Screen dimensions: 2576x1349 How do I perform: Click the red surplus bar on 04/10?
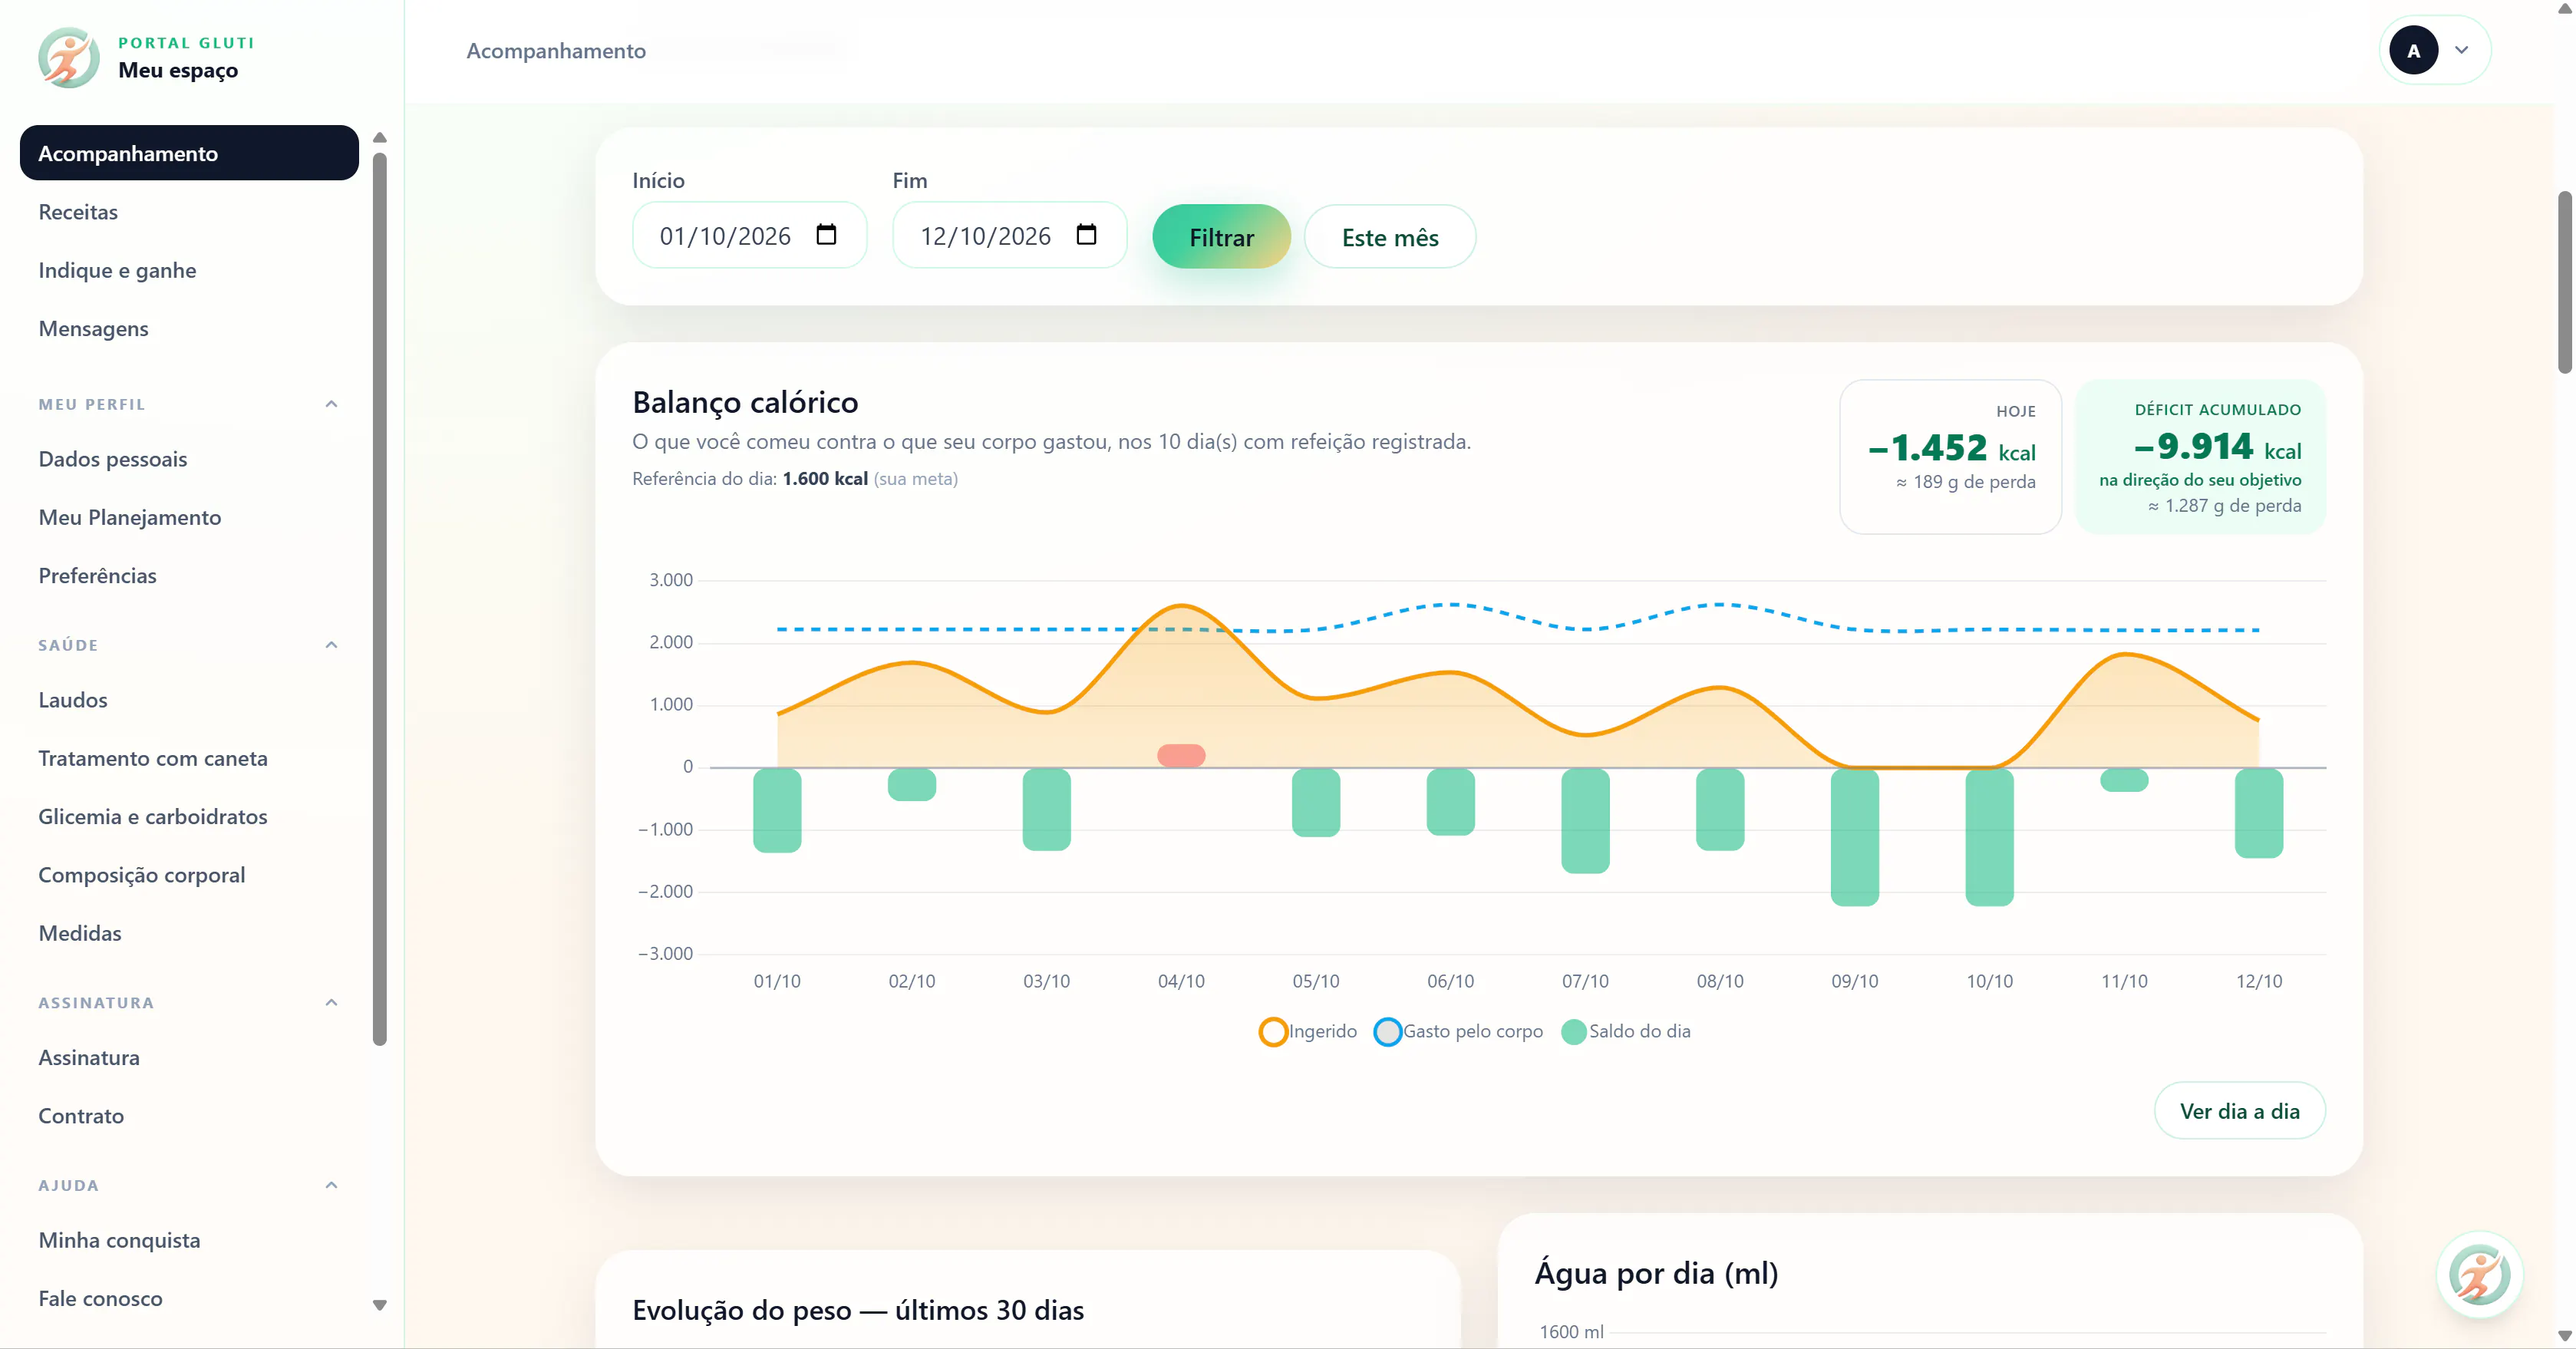pyautogui.click(x=1181, y=756)
